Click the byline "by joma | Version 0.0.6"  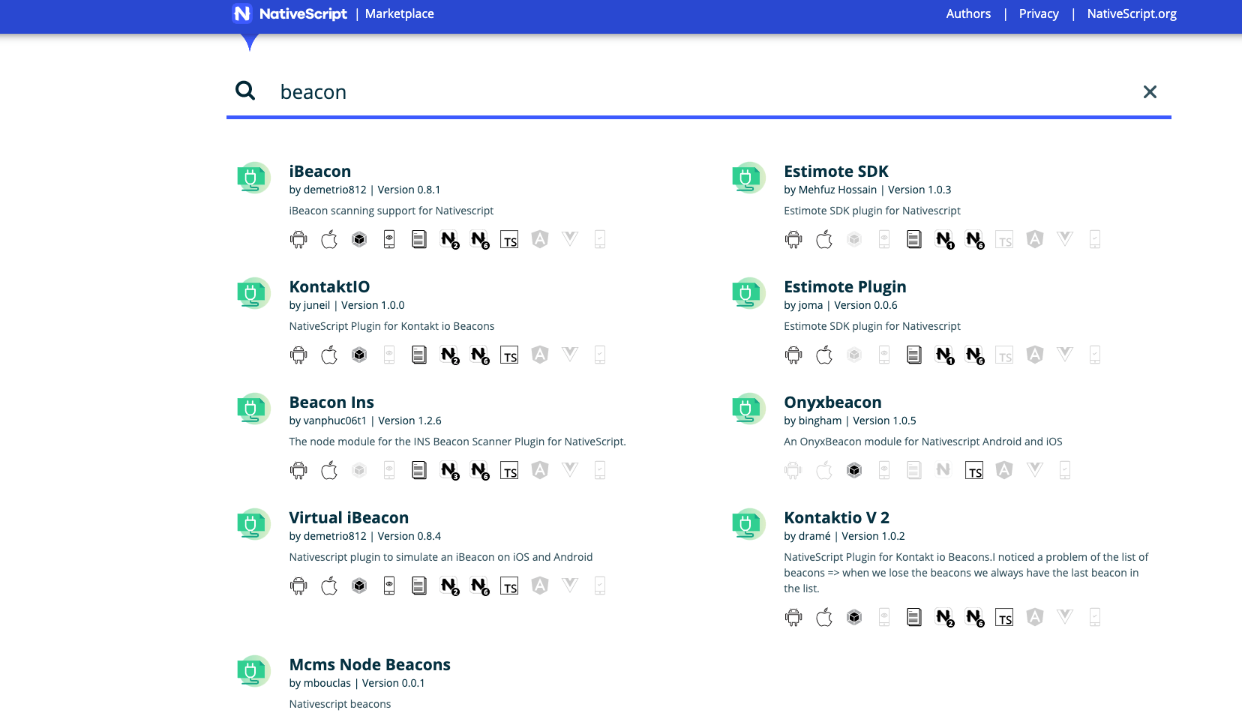click(x=840, y=305)
